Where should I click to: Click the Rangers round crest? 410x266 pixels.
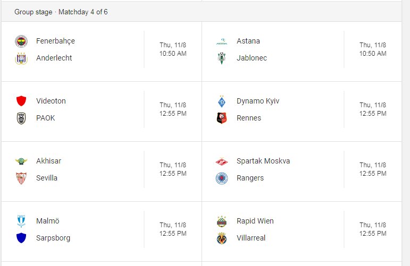[x=222, y=178]
